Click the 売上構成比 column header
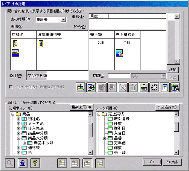Image resolution: width=189 pixels, height=171 pixels. point(127,35)
